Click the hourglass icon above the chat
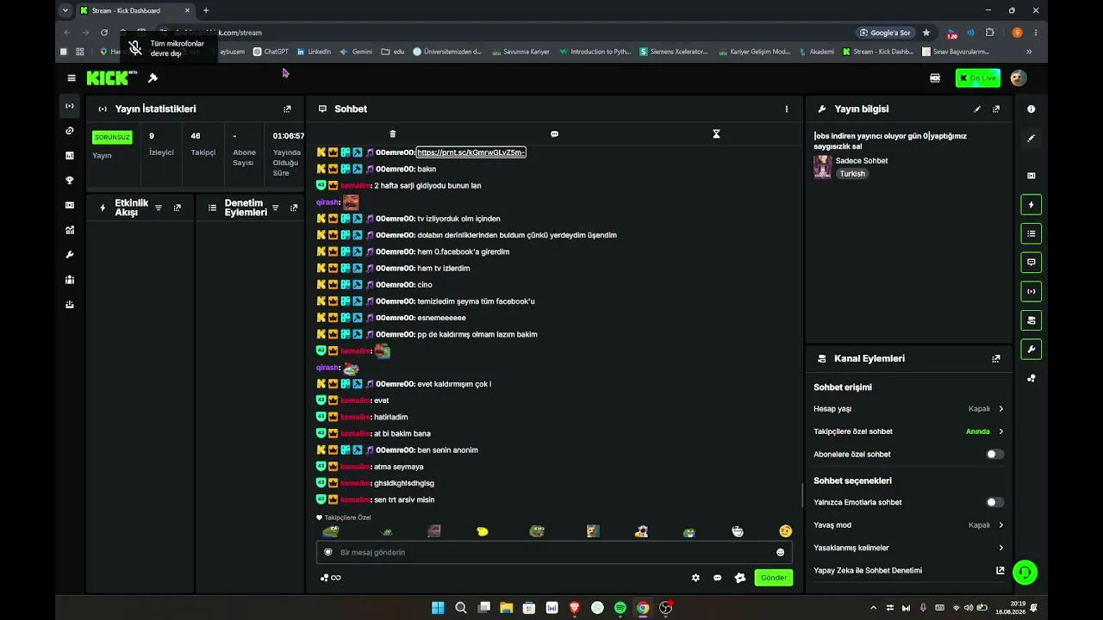The image size is (1103, 620). (x=716, y=134)
